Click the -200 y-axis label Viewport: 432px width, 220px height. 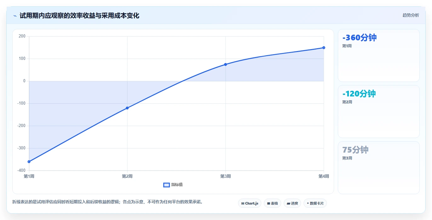[21, 126]
